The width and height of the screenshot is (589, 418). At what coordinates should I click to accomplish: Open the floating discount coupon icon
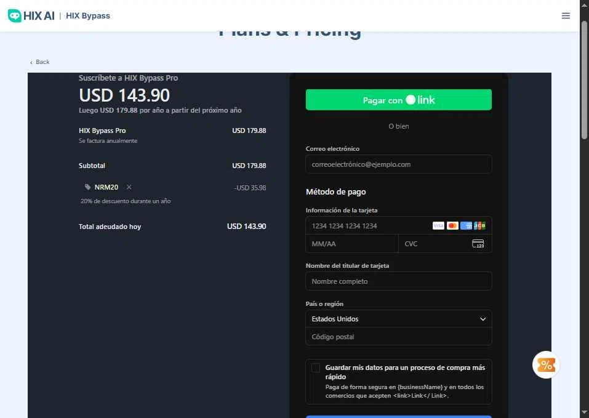546,364
